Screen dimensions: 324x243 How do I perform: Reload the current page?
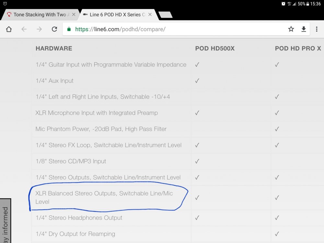point(54,29)
